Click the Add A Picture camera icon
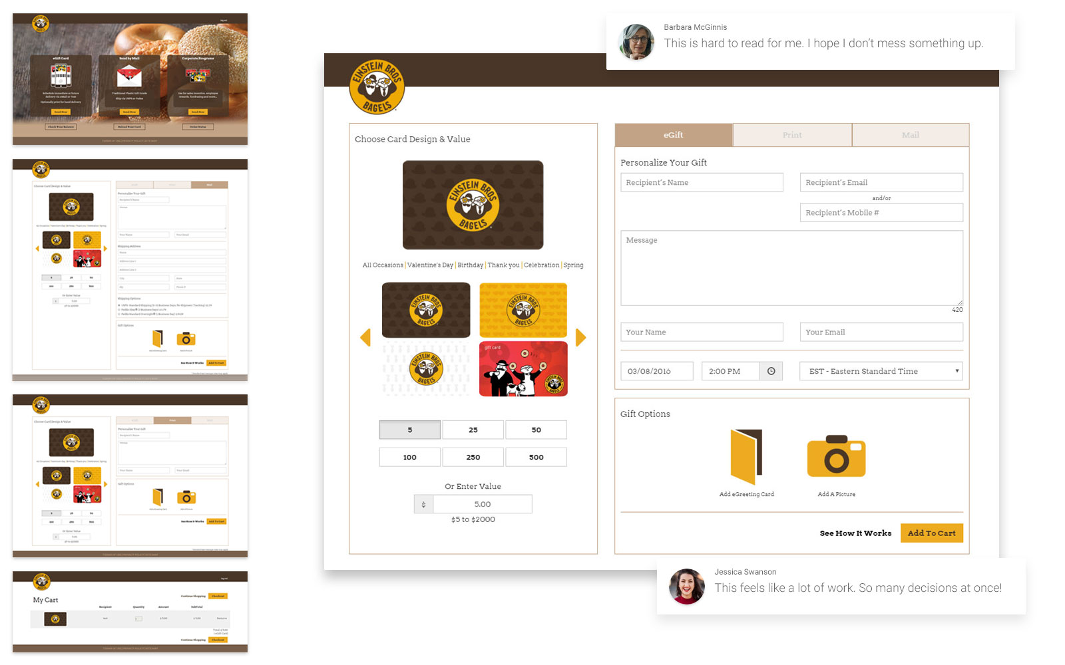This screenshot has height=665, width=1065. coord(837,456)
